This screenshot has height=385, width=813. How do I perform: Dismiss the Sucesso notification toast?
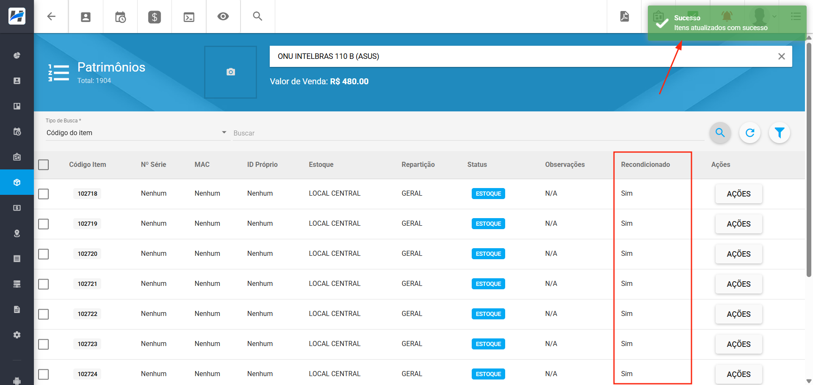[x=727, y=23]
